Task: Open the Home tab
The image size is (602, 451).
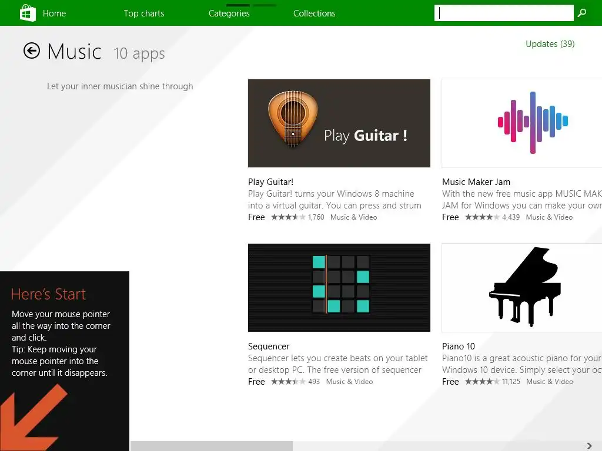Action: click(x=54, y=14)
